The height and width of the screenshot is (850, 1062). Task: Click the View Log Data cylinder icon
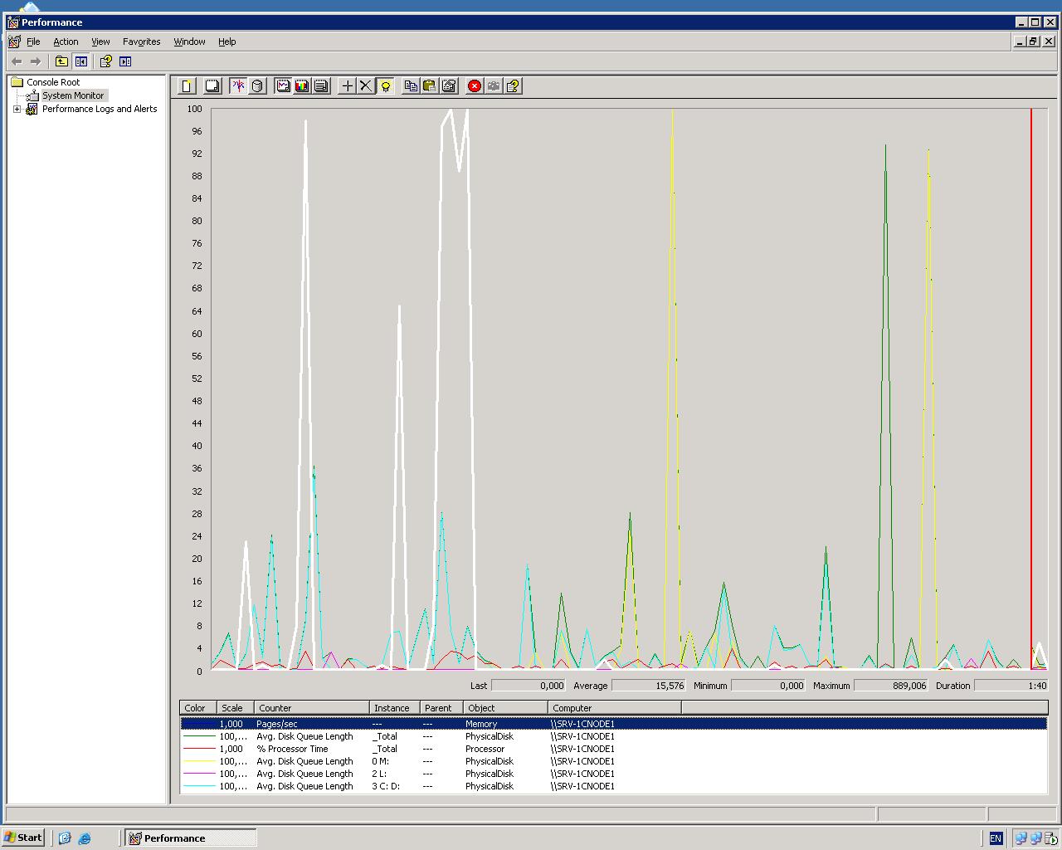point(257,85)
